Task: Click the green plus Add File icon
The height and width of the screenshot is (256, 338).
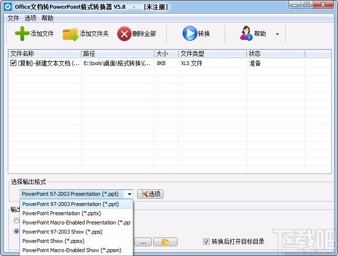Action: pyautogui.click(x=22, y=34)
